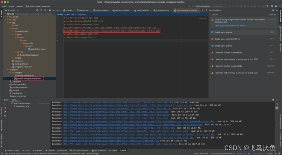Screen dimensions: 282x155
Task: Open the Structure vertical side tab
Action: click(2, 112)
